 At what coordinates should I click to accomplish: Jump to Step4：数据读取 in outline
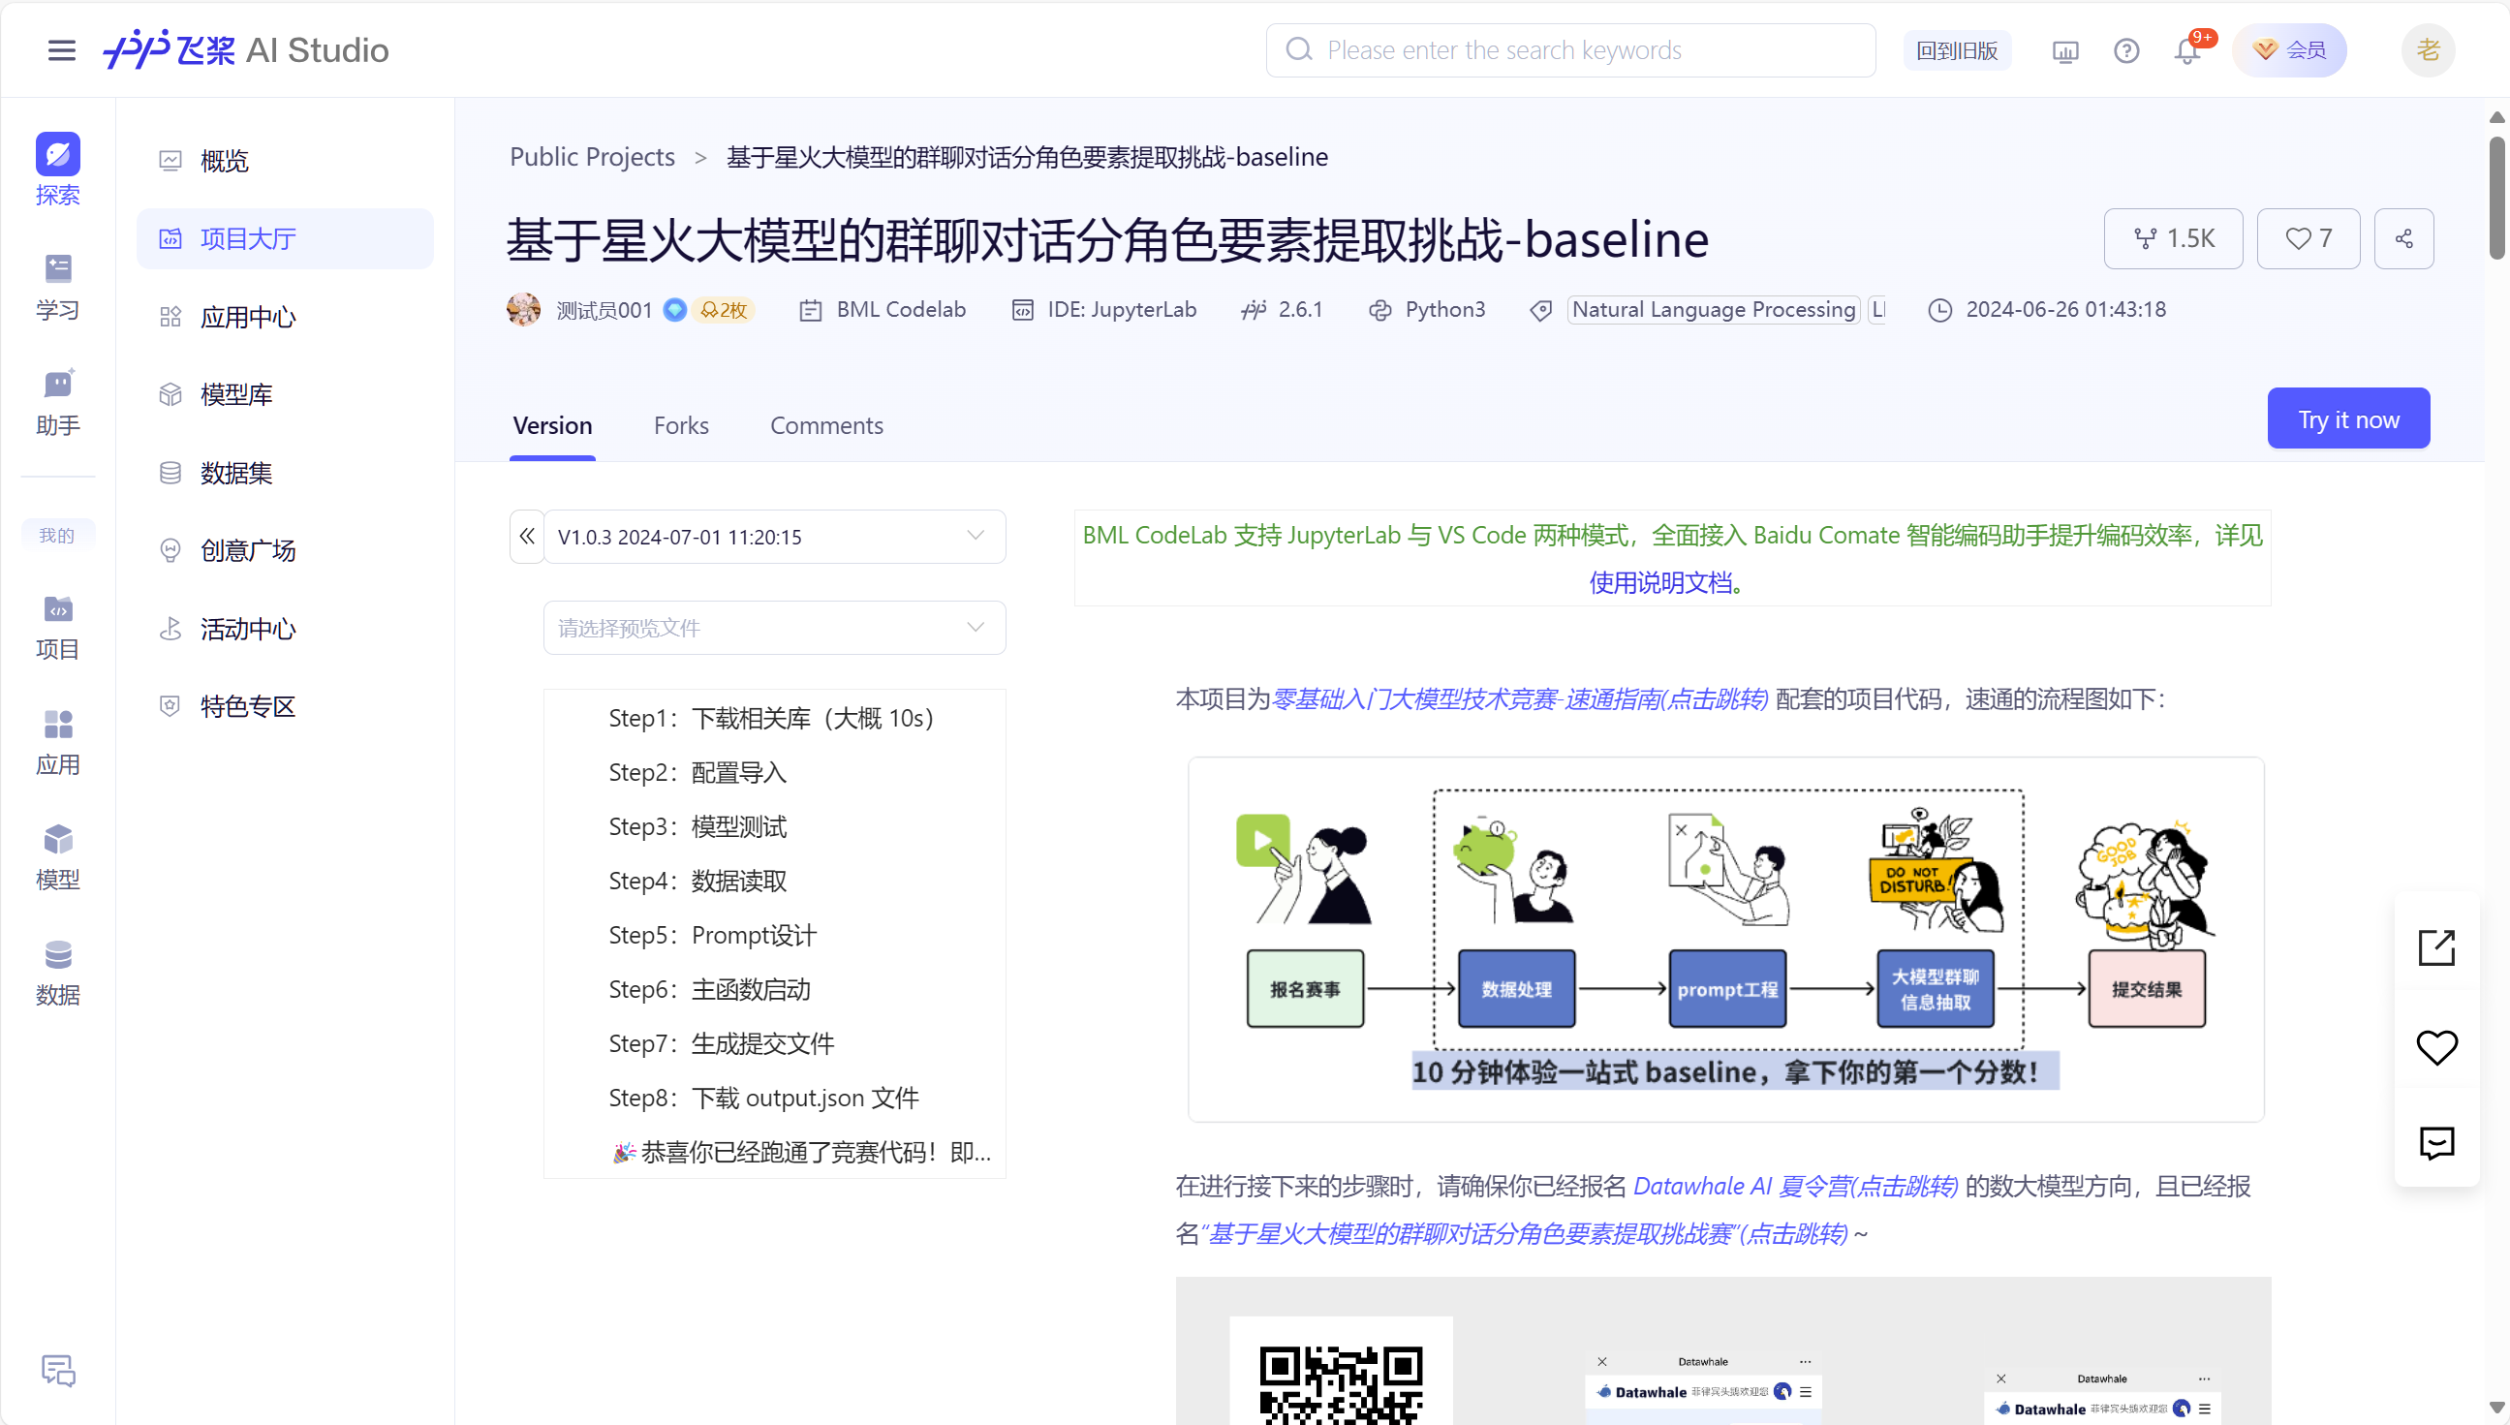(697, 881)
